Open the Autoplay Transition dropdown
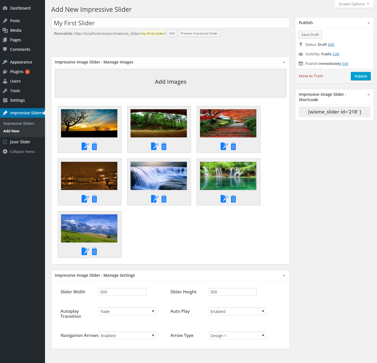The height and width of the screenshot is (363, 377). click(x=127, y=311)
